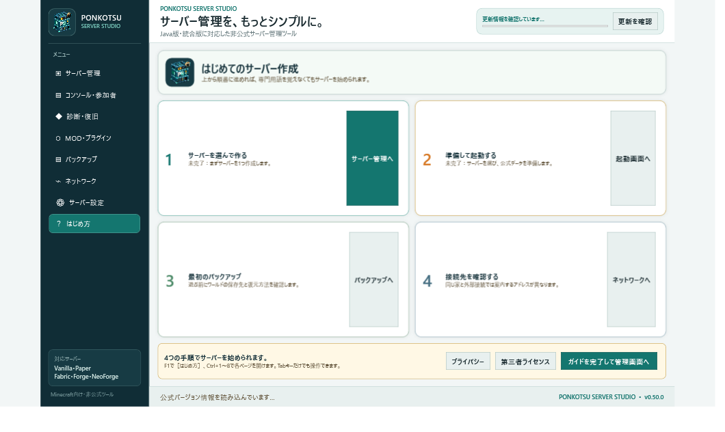Click the はじめてのサーバー作成 banner icon
This screenshot has height=432, width=725.
point(180,72)
